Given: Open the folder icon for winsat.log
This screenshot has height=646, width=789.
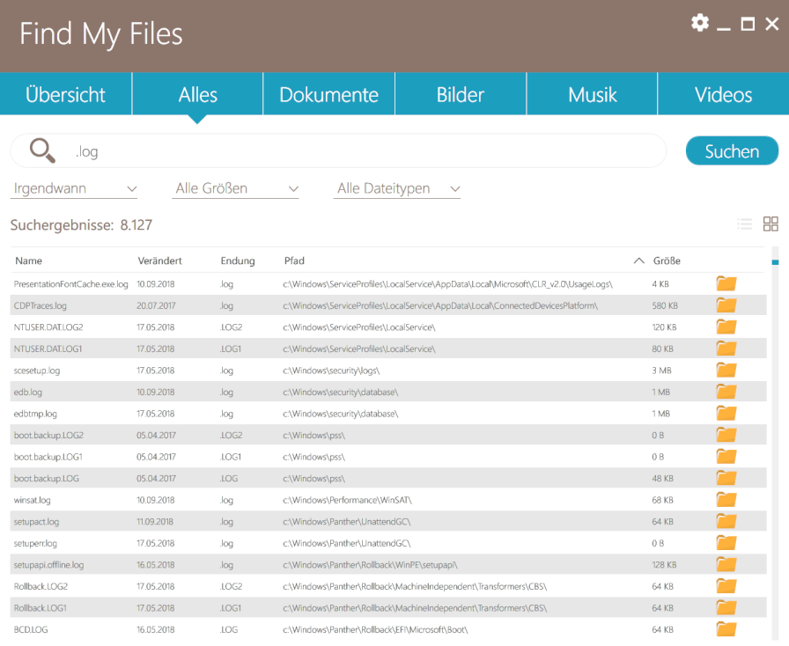Looking at the screenshot, I should pos(726,499).
